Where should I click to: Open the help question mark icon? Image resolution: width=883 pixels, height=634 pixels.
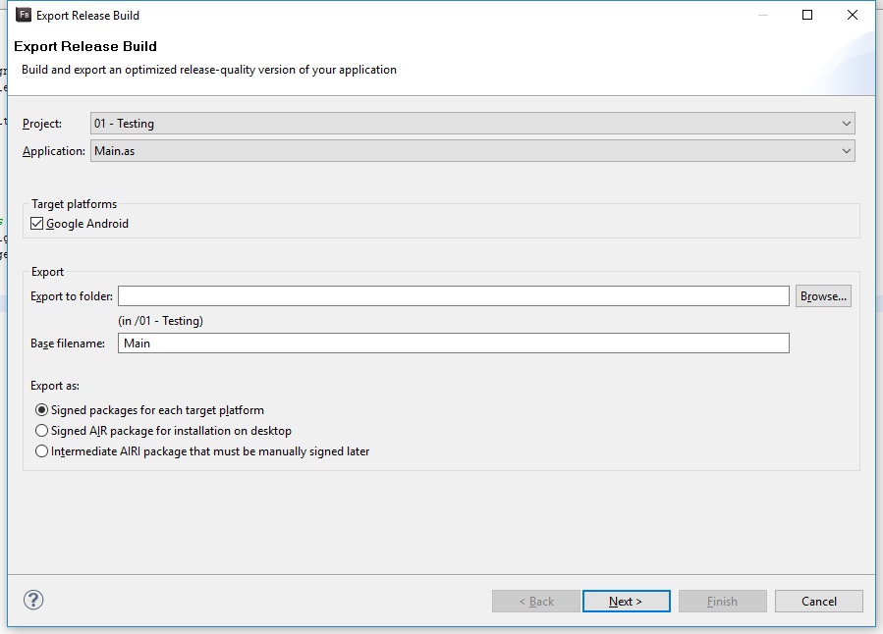click(x=33, y=600)
